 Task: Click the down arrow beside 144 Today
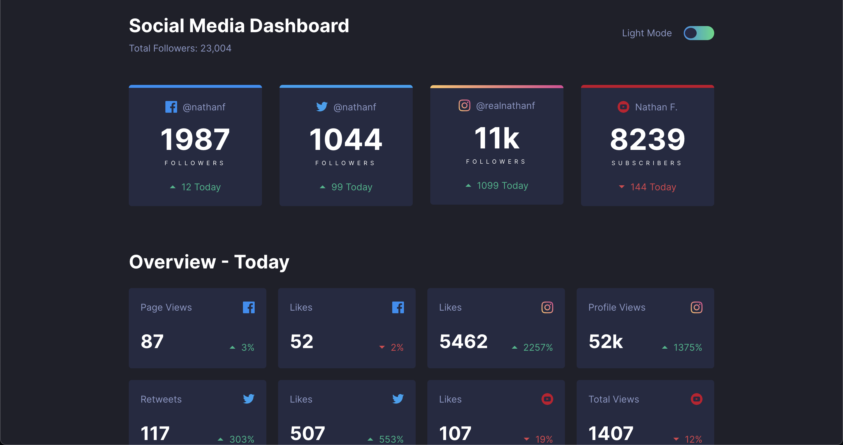(622, 187)
